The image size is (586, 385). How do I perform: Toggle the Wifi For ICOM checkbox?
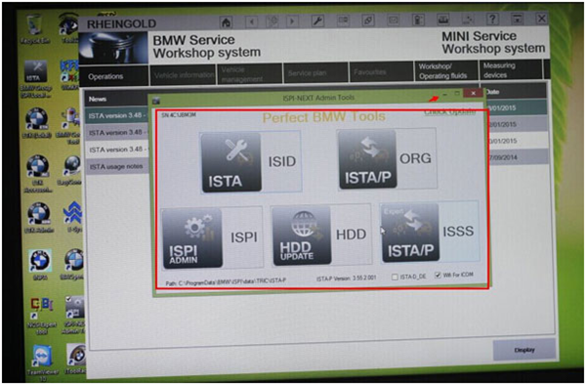pos(438,276)
